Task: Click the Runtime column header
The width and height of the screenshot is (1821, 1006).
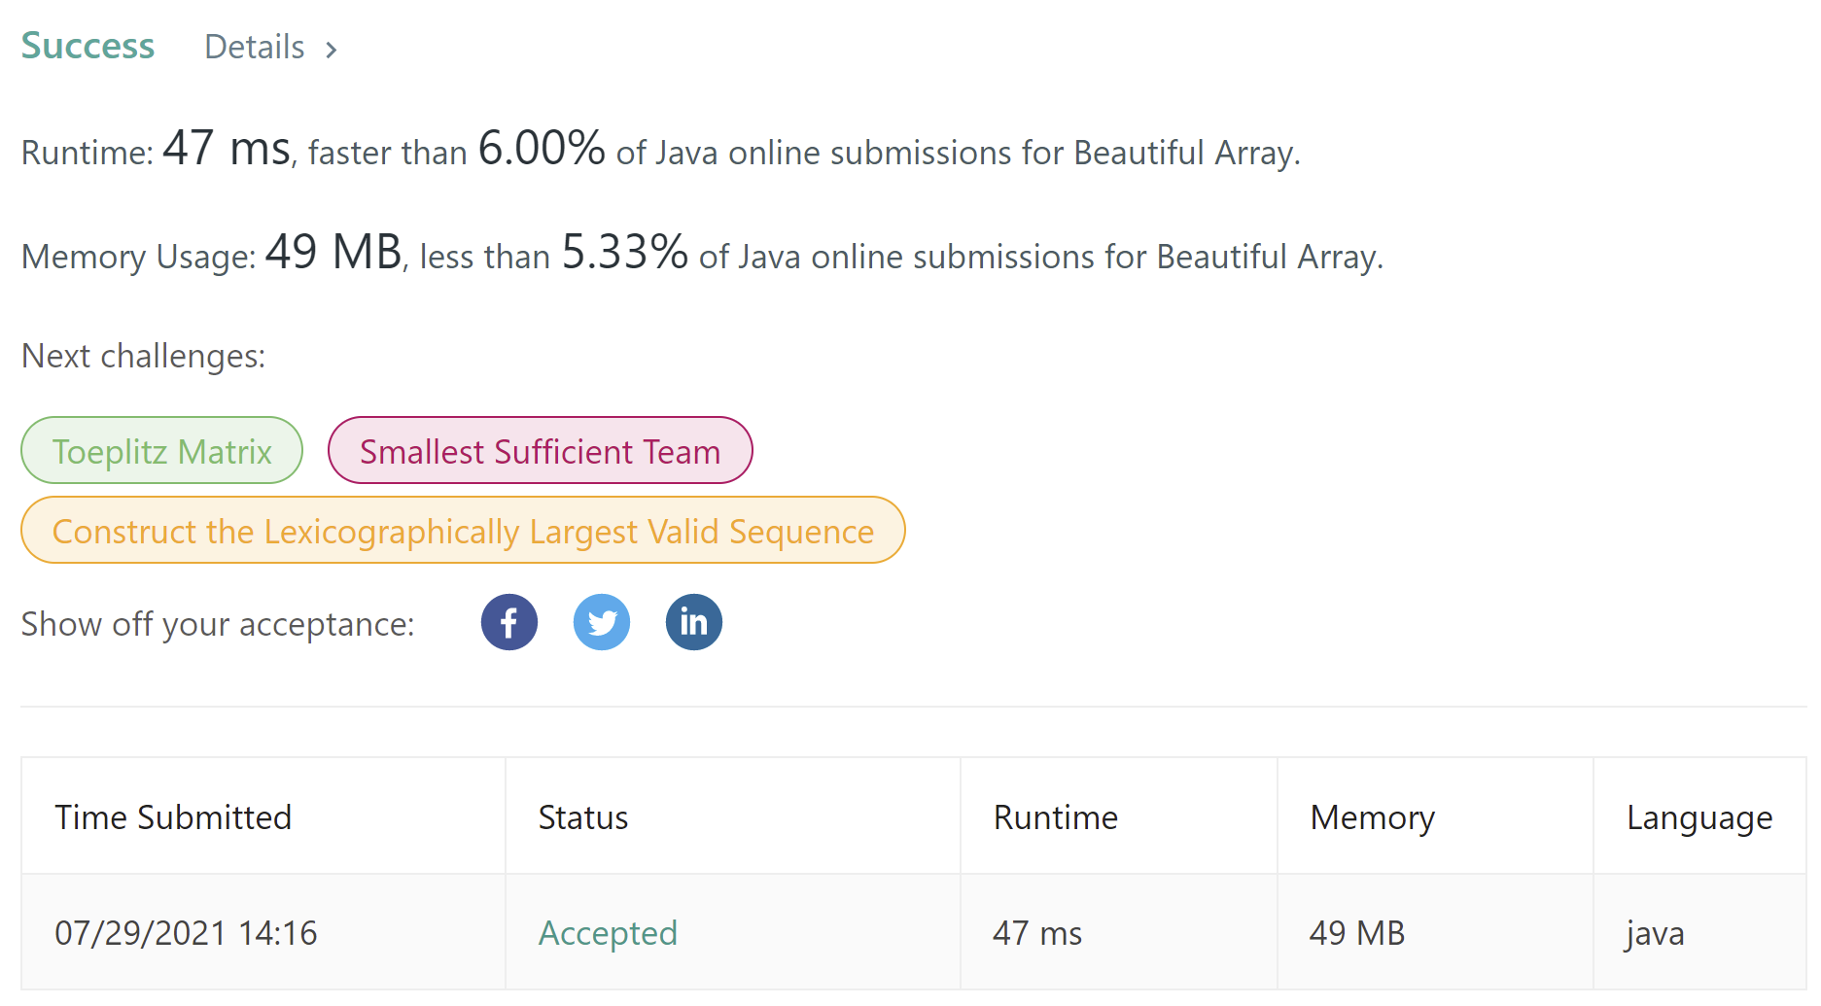Action: [x=1055, y=817]
